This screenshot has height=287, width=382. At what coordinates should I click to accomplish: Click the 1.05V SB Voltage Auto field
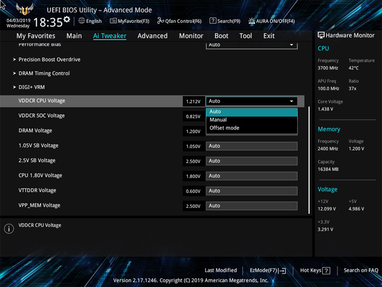pos(251,146)
